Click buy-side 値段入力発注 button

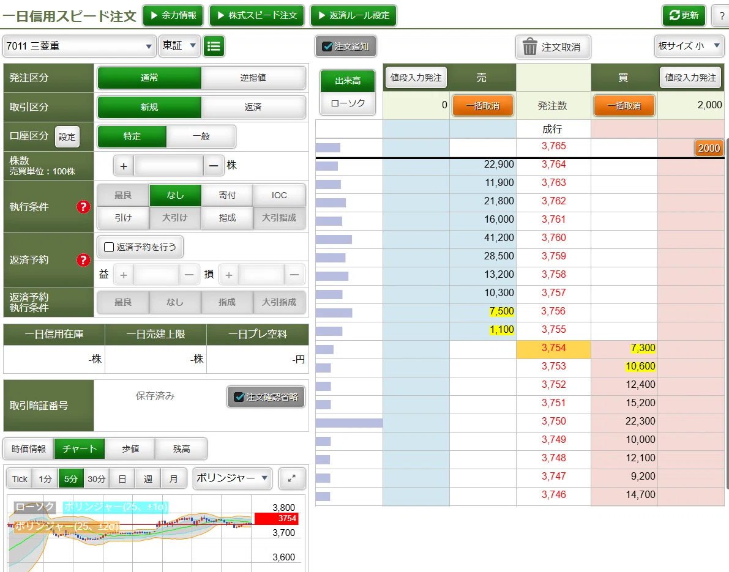(x=690, y=78)
